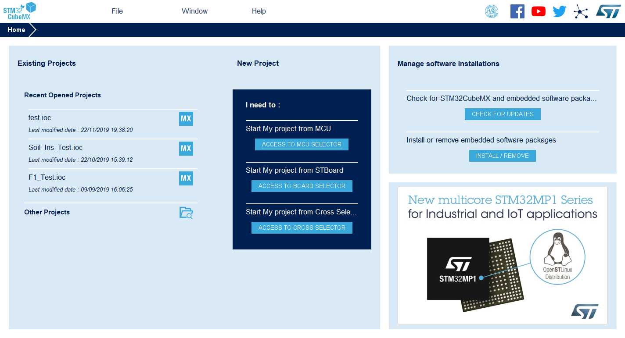Open the Help menu

pos(259,11)
